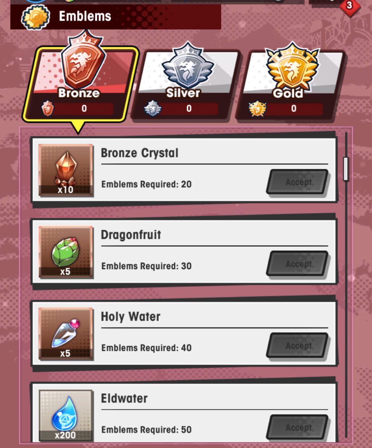Accept the Bronze Crystal reward

pyautogui.click(x=298, y=182)
